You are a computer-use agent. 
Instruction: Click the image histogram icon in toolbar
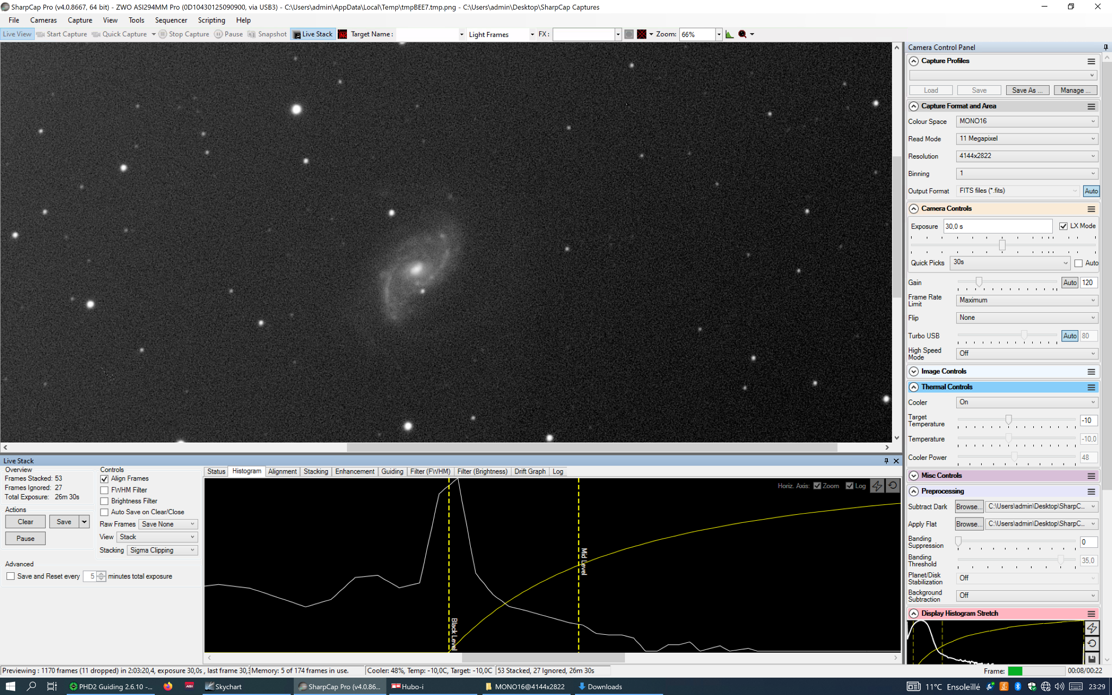(729, 34)
